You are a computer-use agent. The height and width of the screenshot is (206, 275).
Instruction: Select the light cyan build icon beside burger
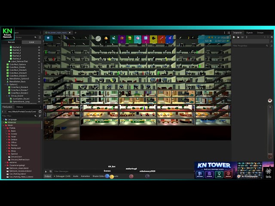(137, 39)
